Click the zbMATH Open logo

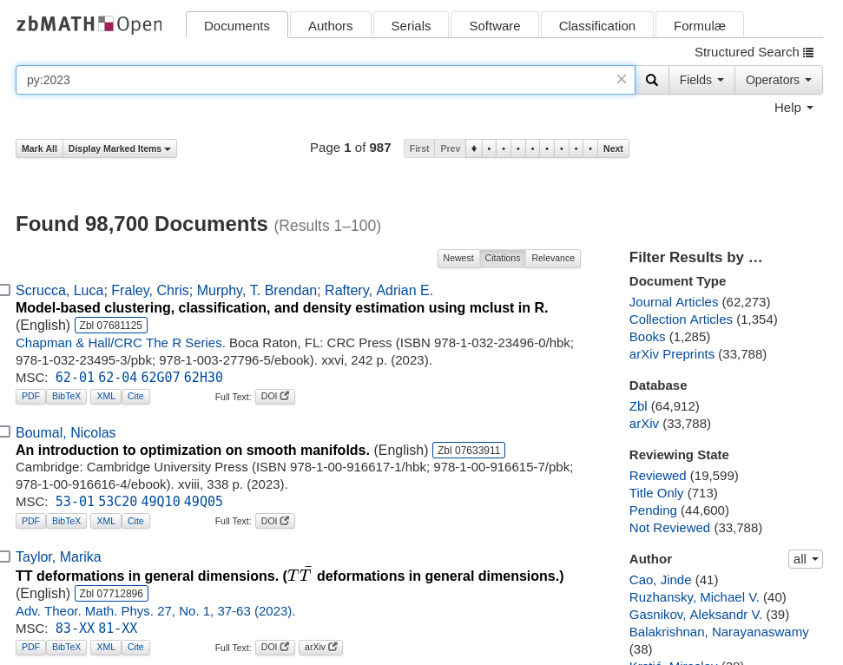pyautogui.click(x=89, y=24)
